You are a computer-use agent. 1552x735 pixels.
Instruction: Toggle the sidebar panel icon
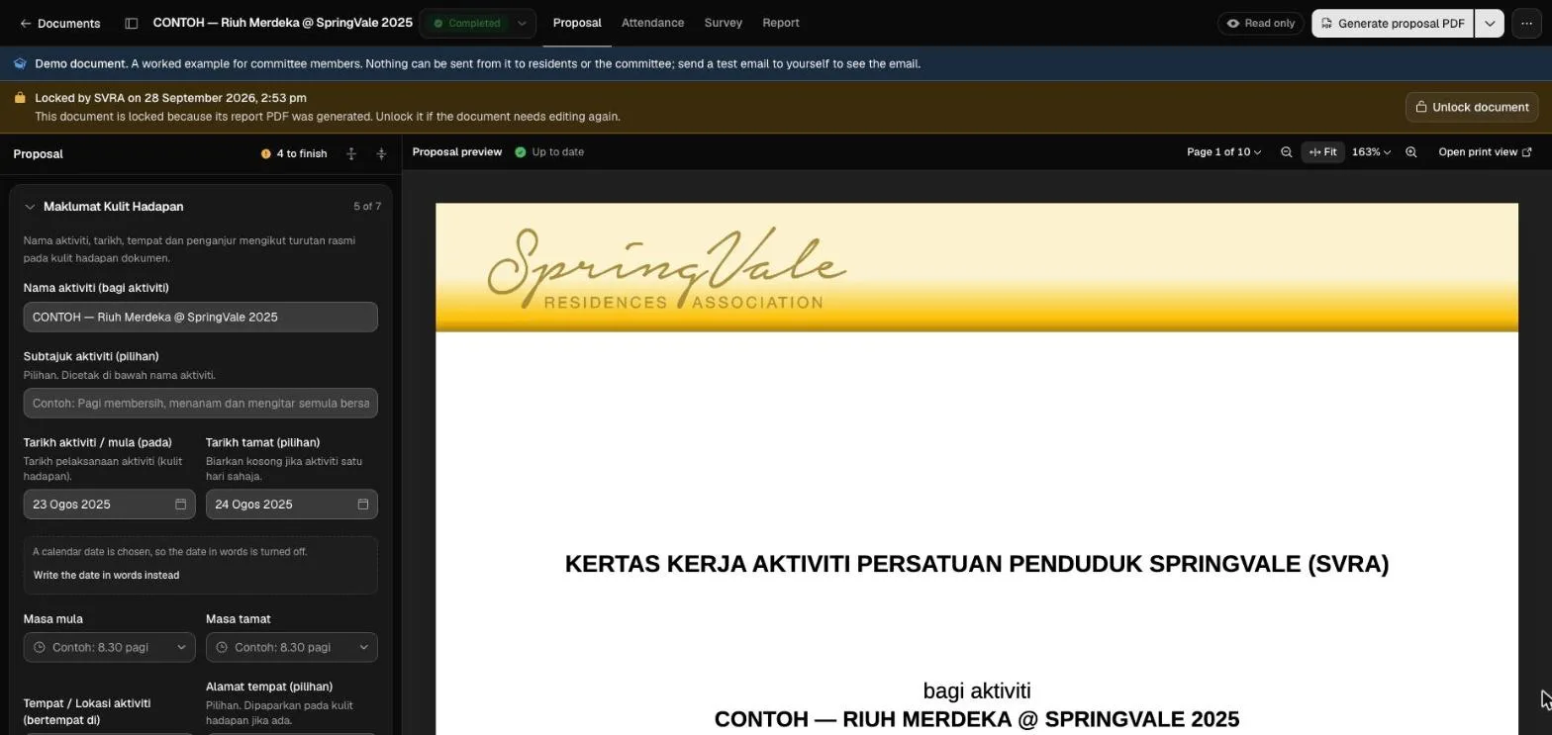point(131,23)
